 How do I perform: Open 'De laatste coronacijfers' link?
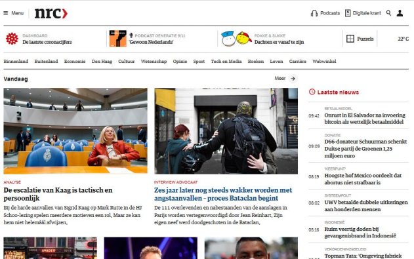(47, 42)
